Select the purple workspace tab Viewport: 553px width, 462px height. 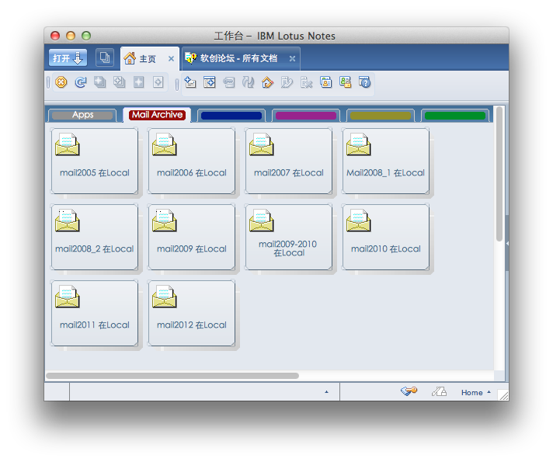pos(306,116)
